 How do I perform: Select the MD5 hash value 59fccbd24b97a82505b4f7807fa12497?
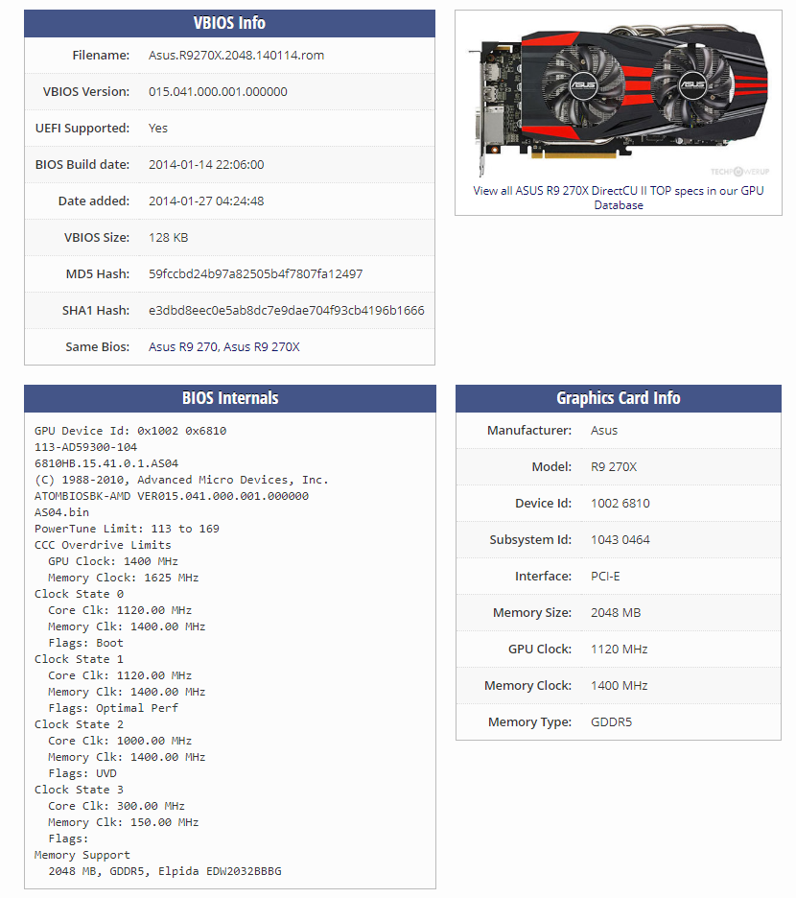click(x=256, y=274)
